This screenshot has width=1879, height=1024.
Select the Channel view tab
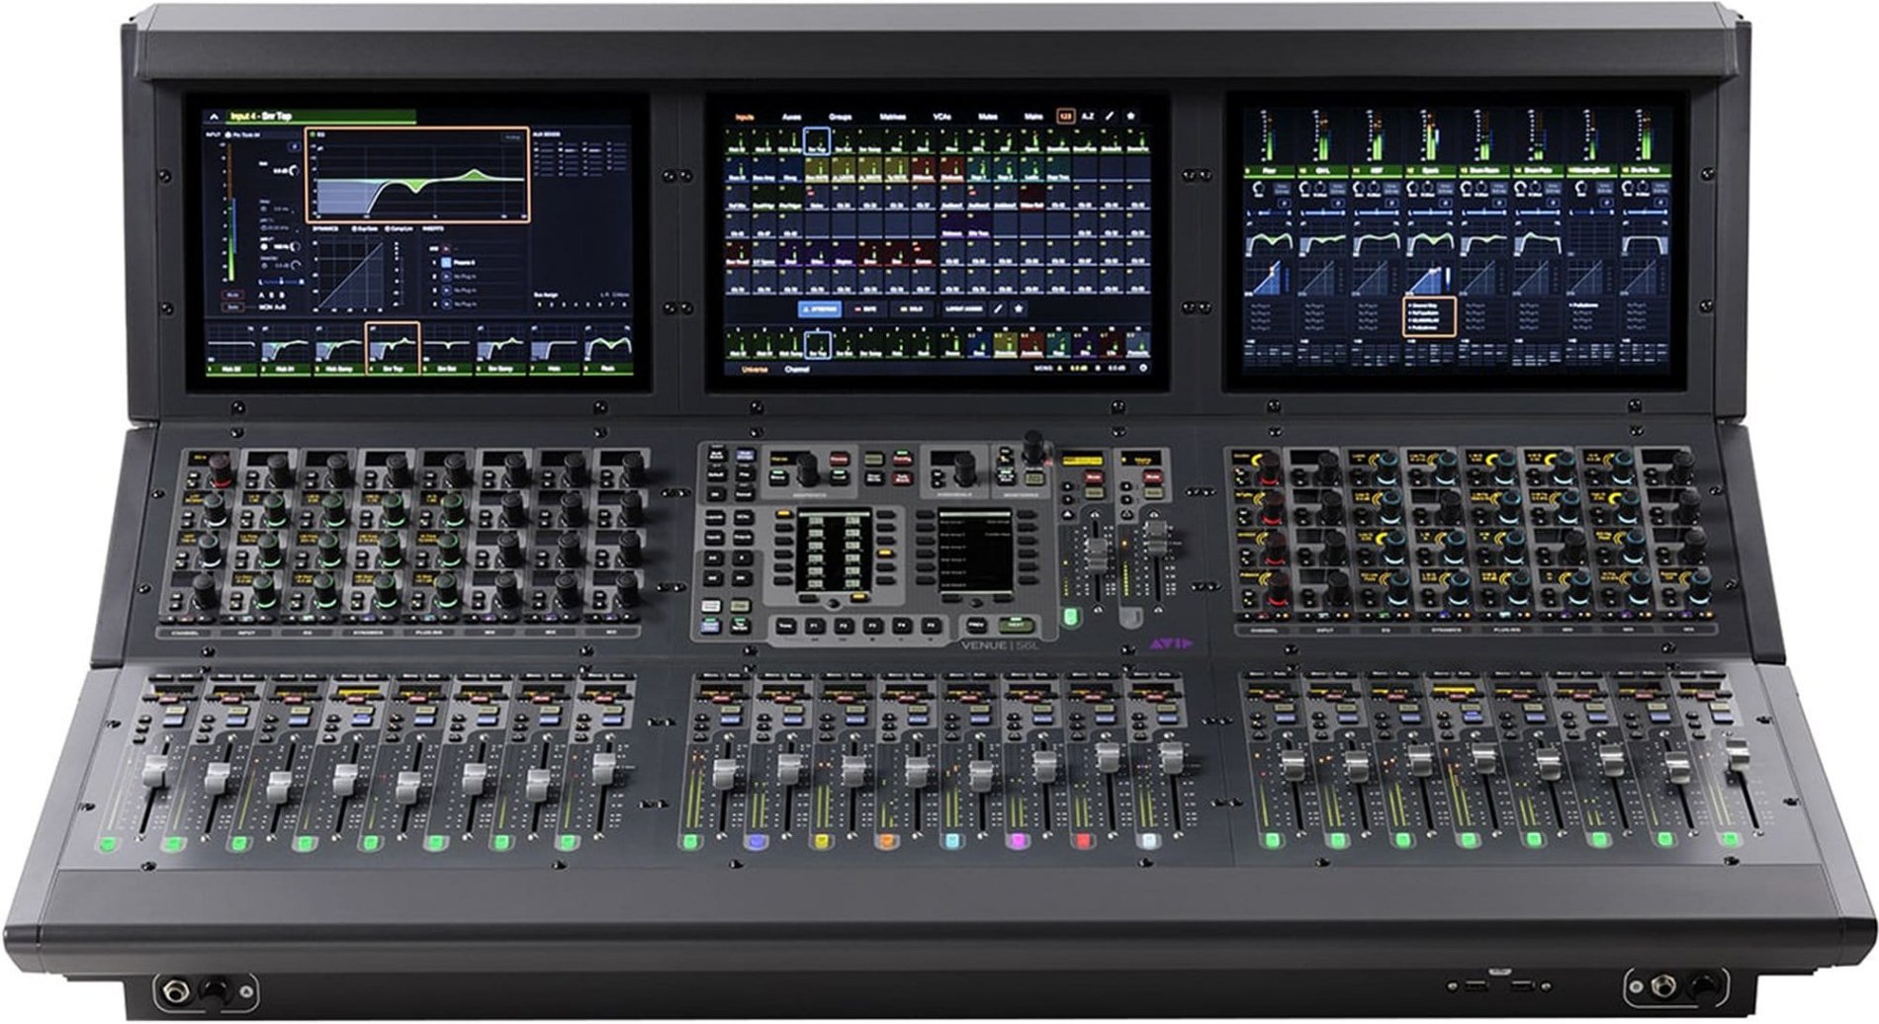[796, 370]
